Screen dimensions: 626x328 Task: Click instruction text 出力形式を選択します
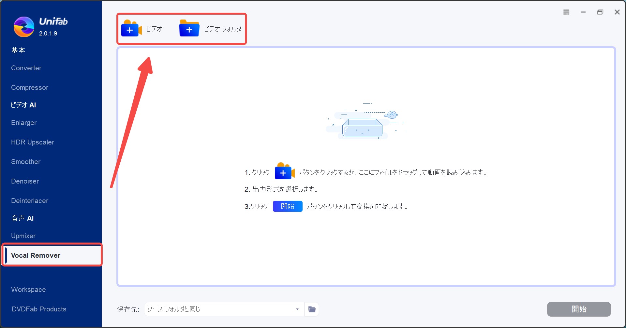point(285,189)
